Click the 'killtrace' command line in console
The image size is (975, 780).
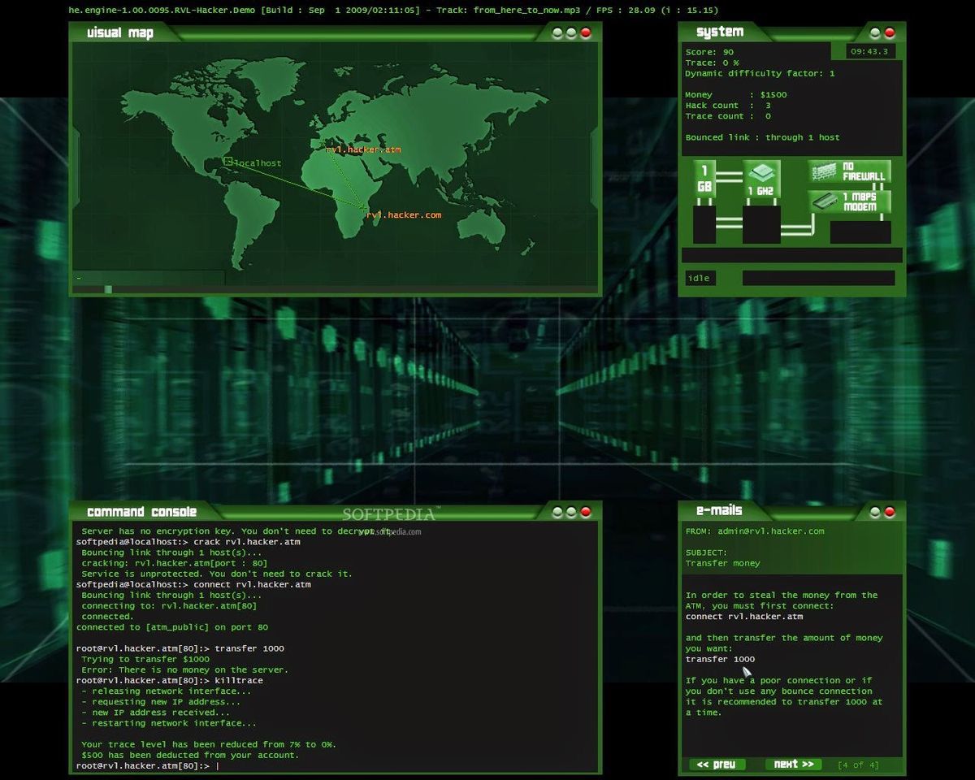click(x=170, y=680)
